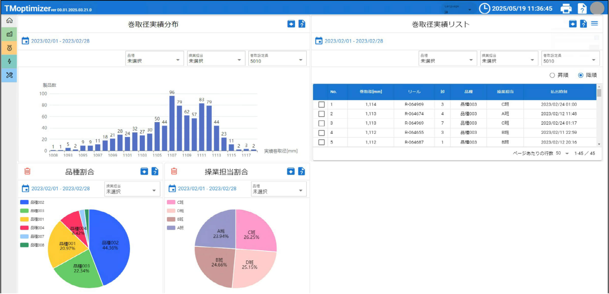609x294 pixels.
Task: Click the lightning bolt icon in the sidebar
Action: pos(9,61)
